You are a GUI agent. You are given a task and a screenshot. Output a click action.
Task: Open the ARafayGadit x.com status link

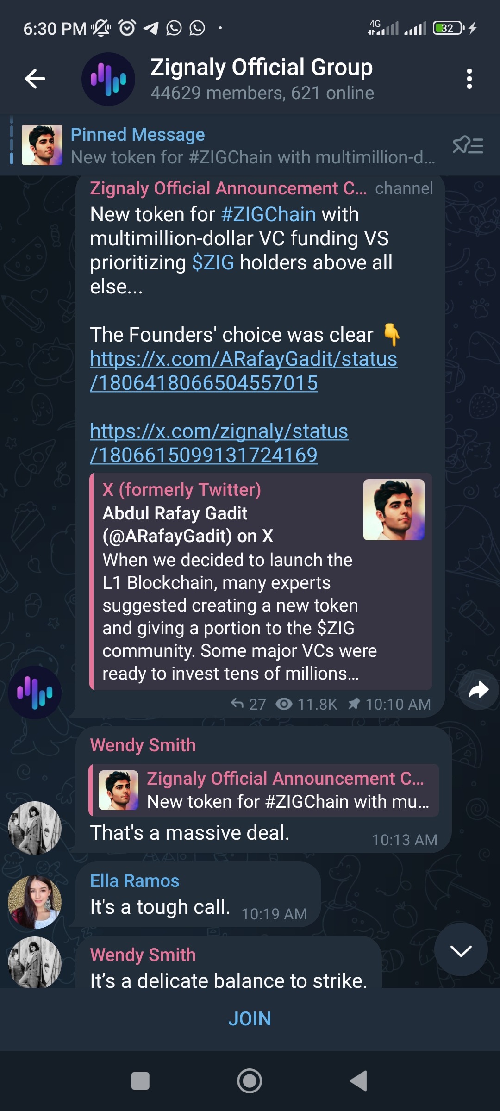(x=244, y=371)
